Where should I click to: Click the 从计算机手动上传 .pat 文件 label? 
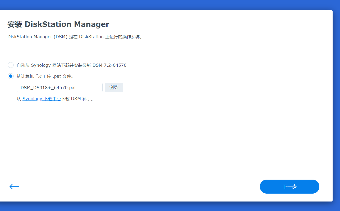click(x=45, y=76)
